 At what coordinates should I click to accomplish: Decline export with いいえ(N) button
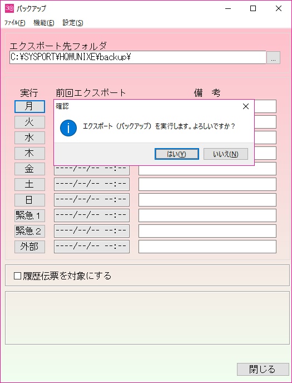(226, 154)
